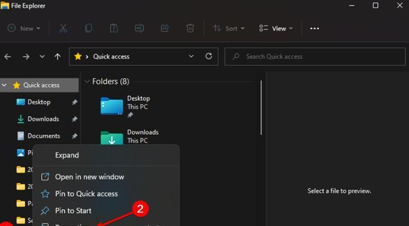Click the file list vertical scrollbar
This screenshot has height=226, width=409.
(x=261, y=108)
